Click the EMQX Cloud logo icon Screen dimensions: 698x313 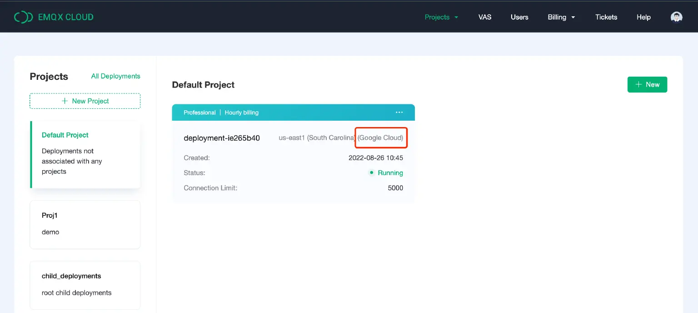coord(23,17)
